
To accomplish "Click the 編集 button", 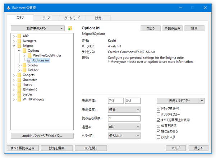I will pos(194,28).
